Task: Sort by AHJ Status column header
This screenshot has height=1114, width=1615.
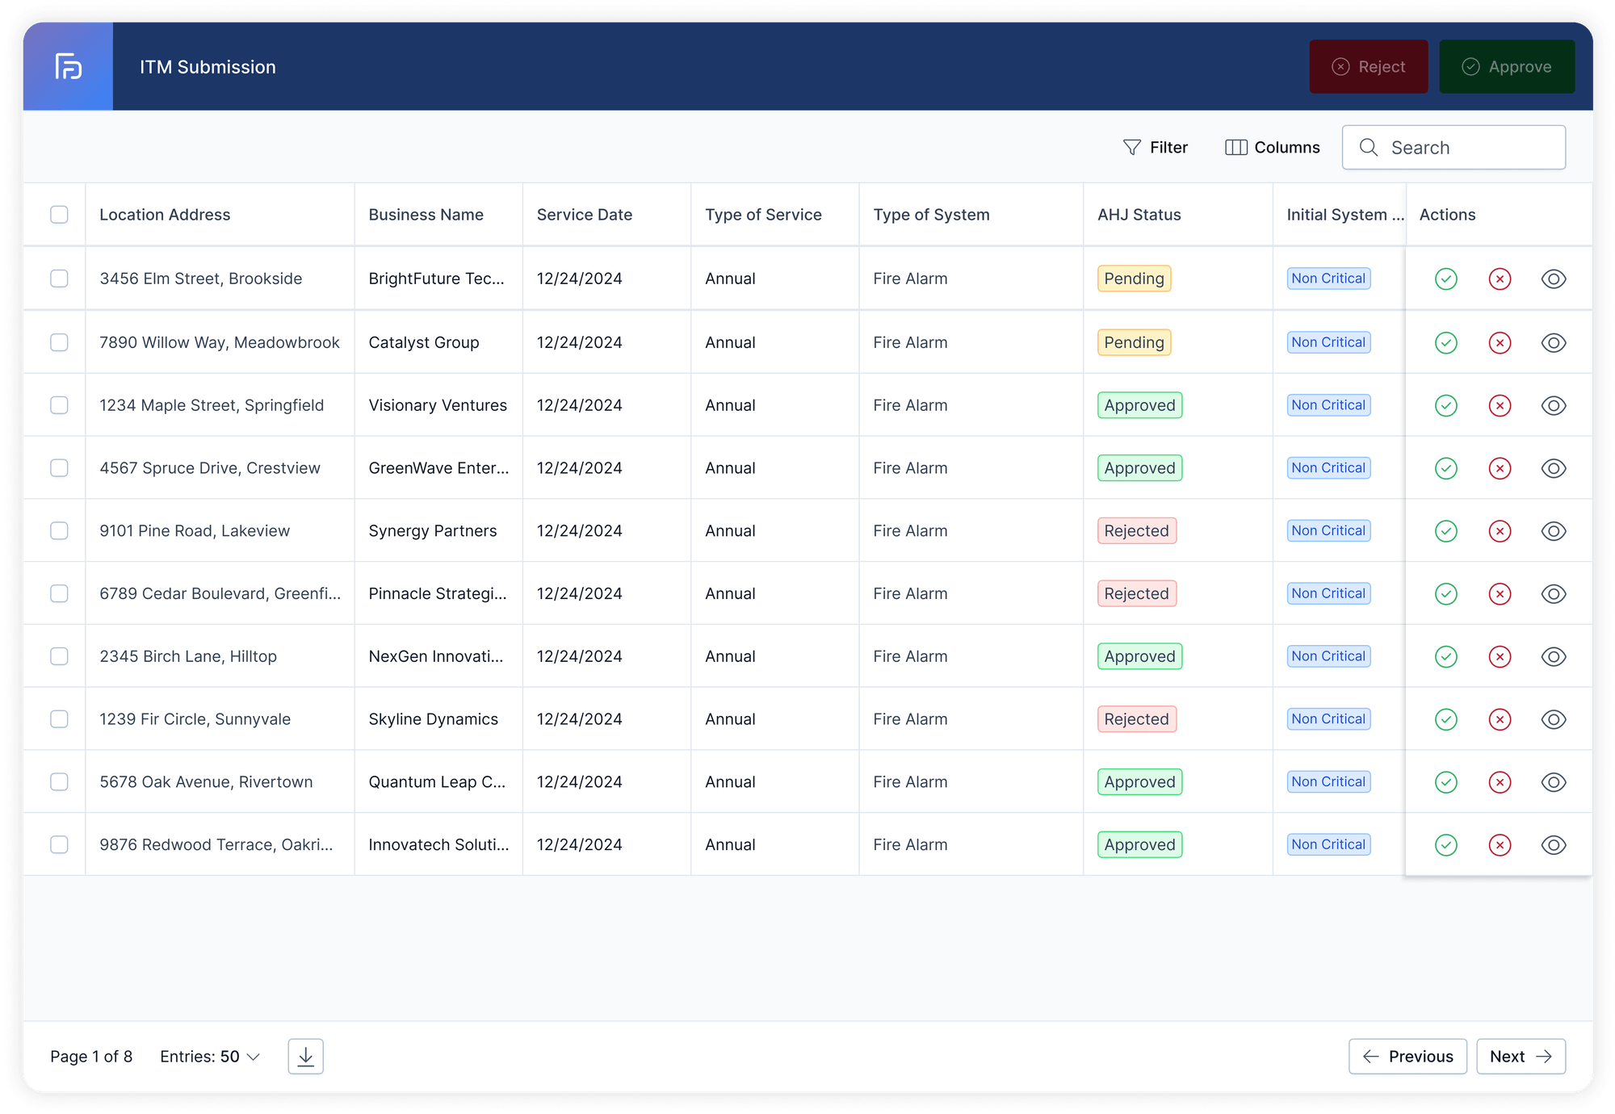Action: (x=1139, y=215)
